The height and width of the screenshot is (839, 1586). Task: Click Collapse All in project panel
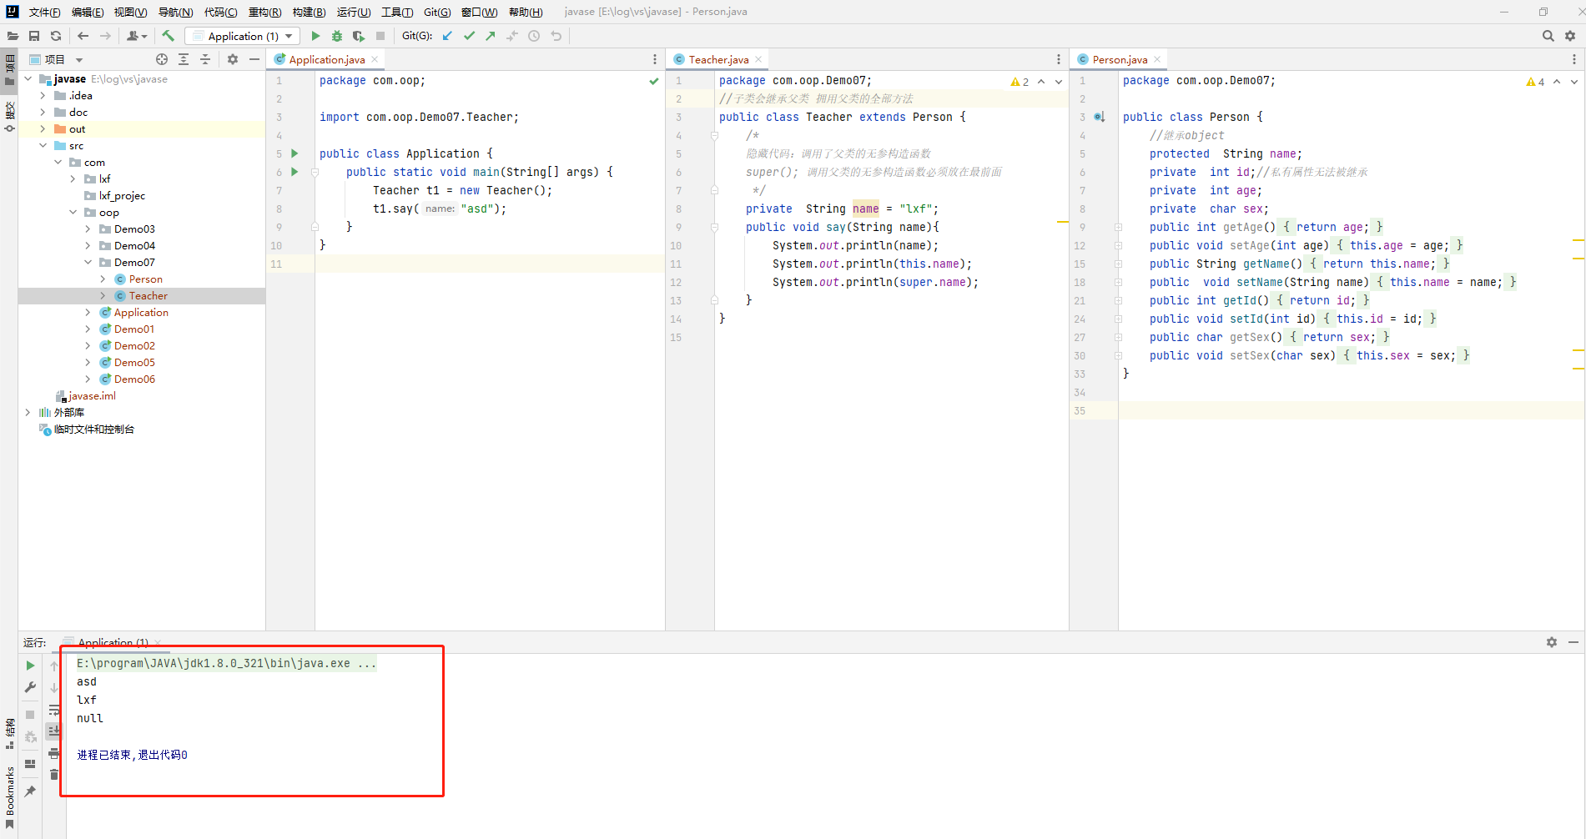point(205,59)
